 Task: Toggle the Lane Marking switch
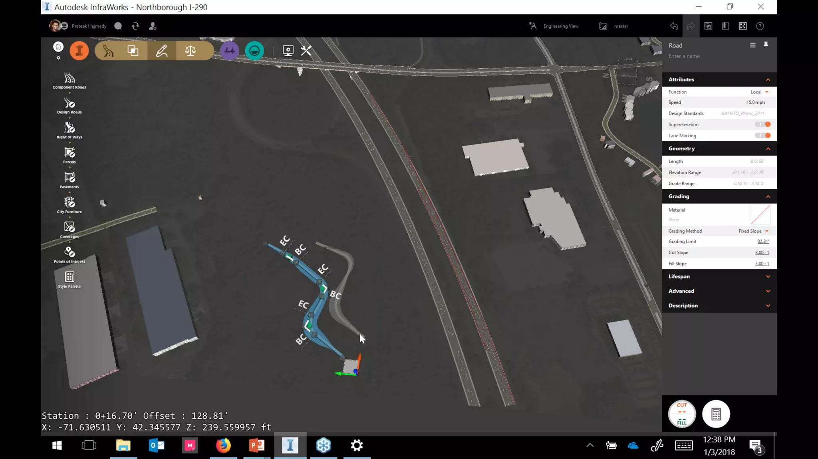point(763,136)
